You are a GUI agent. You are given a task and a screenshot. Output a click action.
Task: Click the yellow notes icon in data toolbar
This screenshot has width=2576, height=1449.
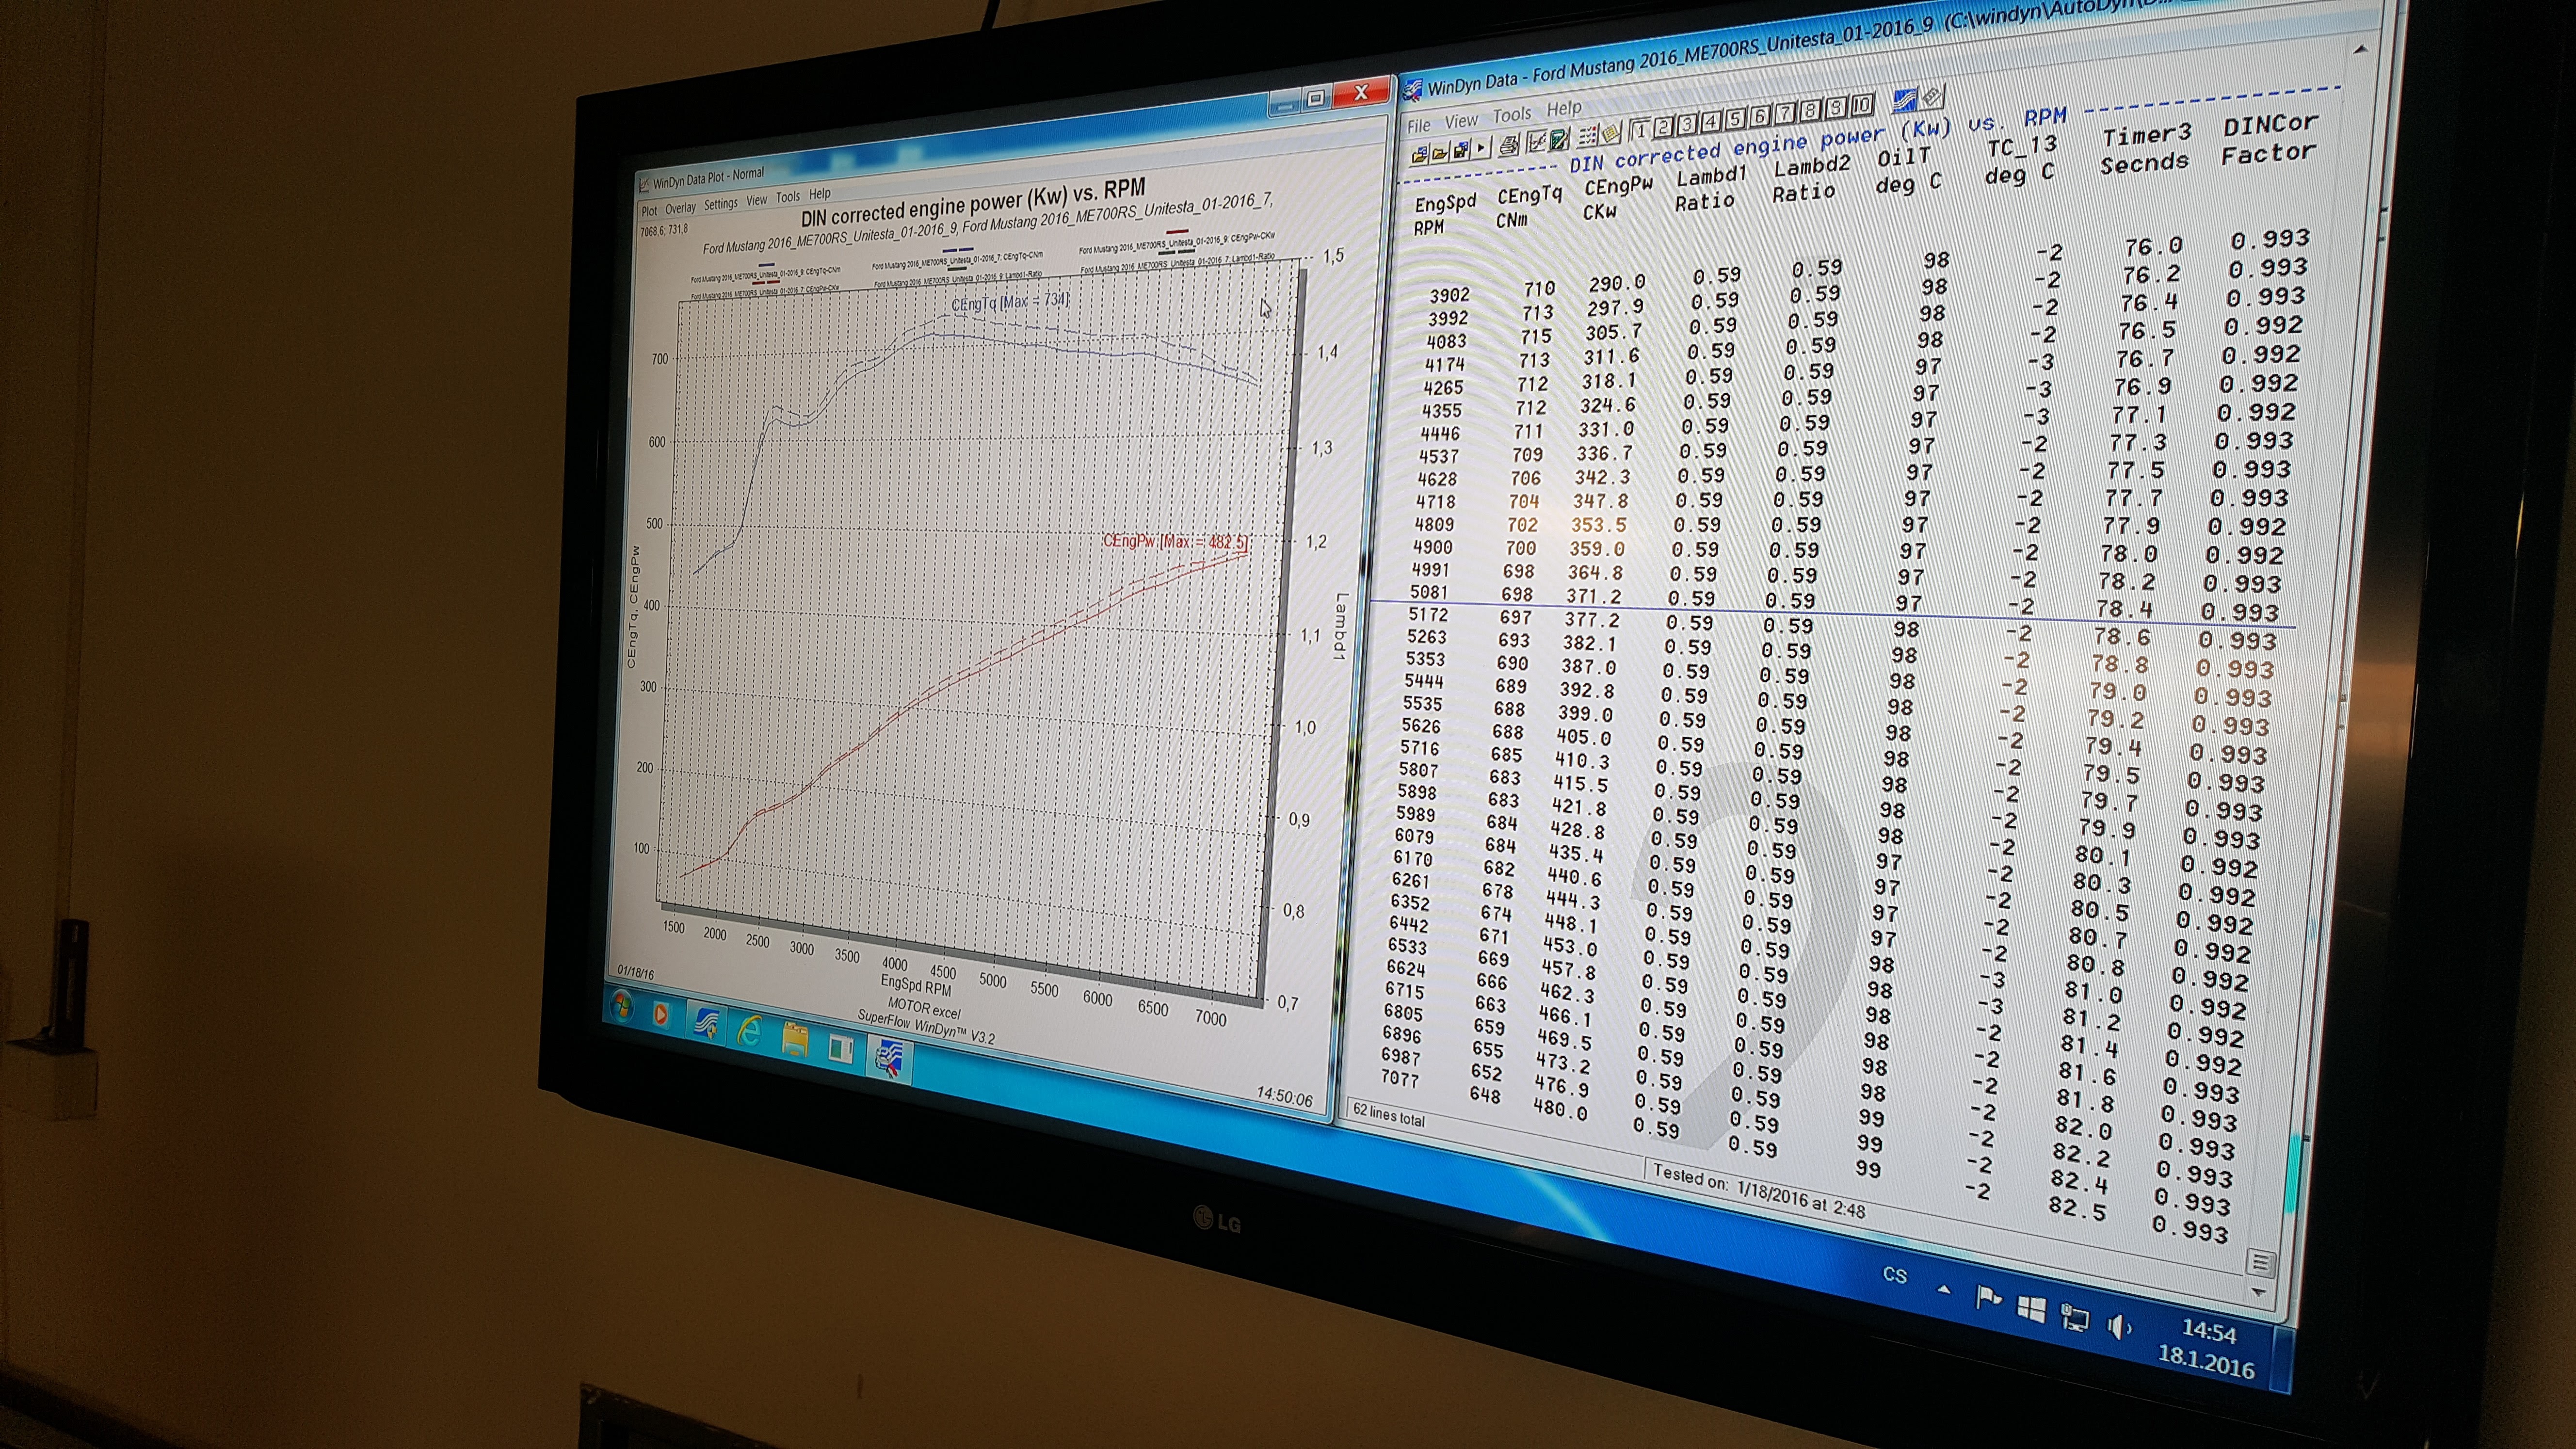coord(1611,134)
